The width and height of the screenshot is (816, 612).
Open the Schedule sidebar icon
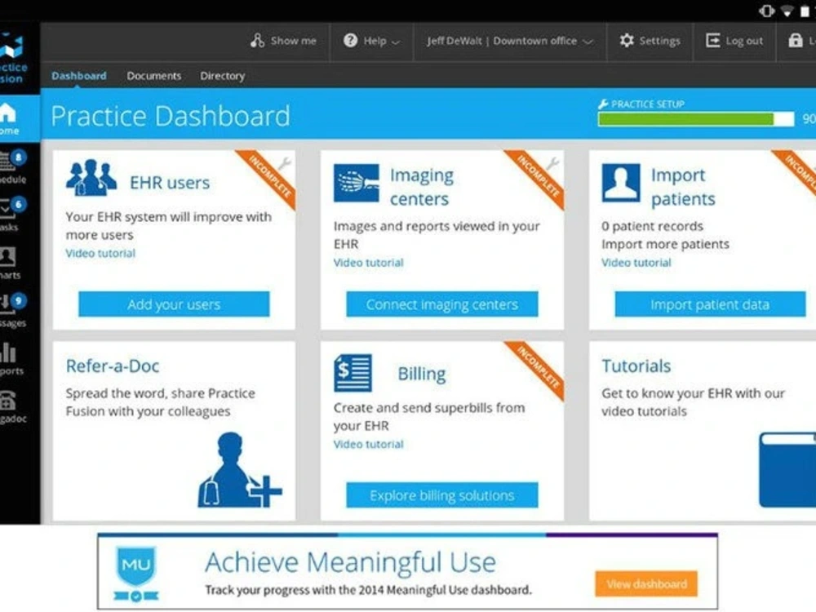[x=7, y=161]
